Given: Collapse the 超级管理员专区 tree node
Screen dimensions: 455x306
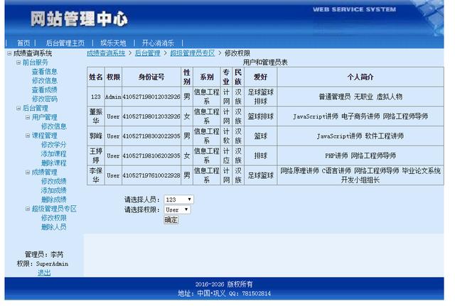Looking at the screenshot, I should click(x=27, y=209).
